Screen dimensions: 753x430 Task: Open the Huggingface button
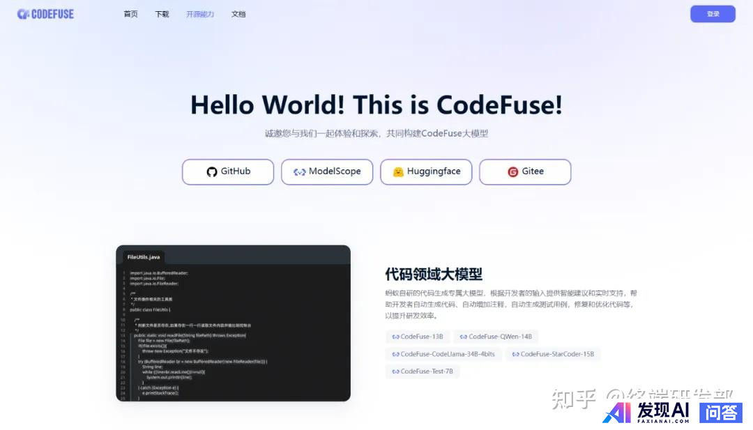point(427,172)
